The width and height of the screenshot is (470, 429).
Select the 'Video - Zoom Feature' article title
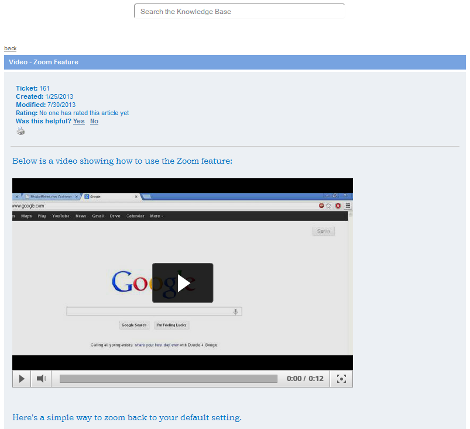43,62
